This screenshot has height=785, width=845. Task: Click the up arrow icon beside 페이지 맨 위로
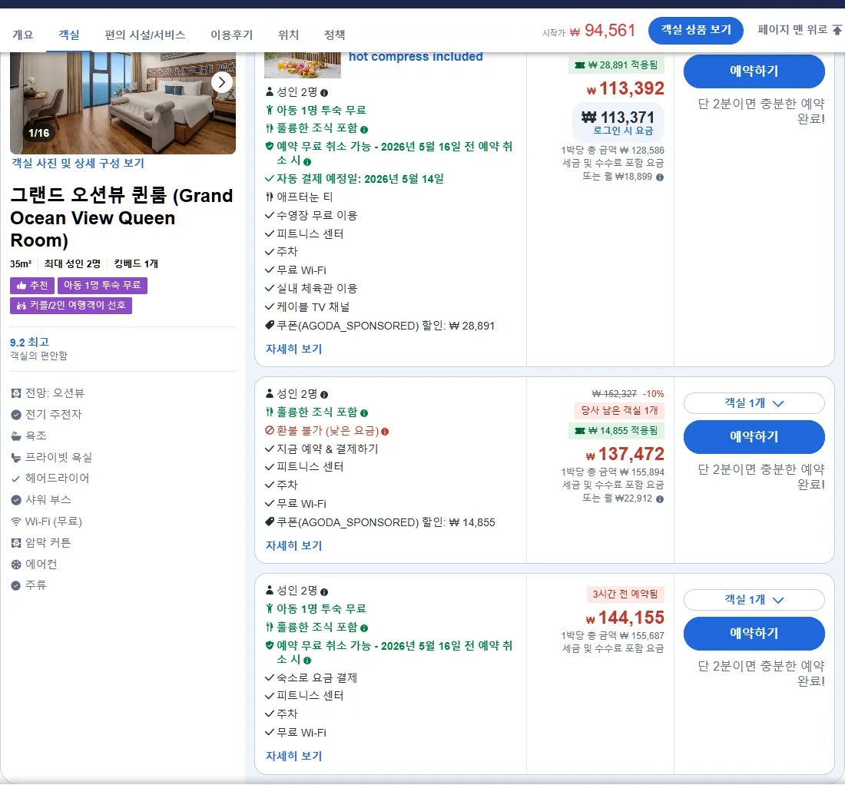pos(837,30)
